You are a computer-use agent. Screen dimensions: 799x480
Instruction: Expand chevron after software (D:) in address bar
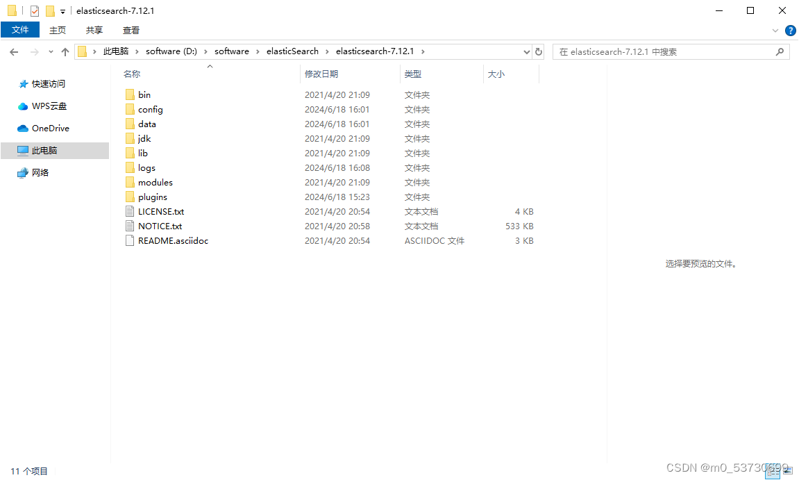tap(205, 51)
